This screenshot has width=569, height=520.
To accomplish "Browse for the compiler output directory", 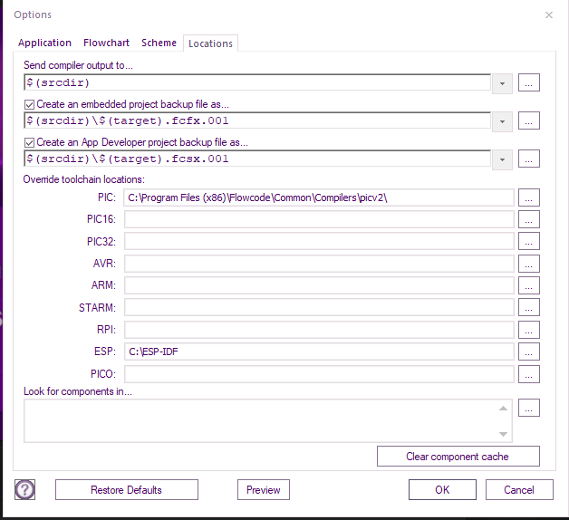I will pyautogui.click(x=530, y=83).
